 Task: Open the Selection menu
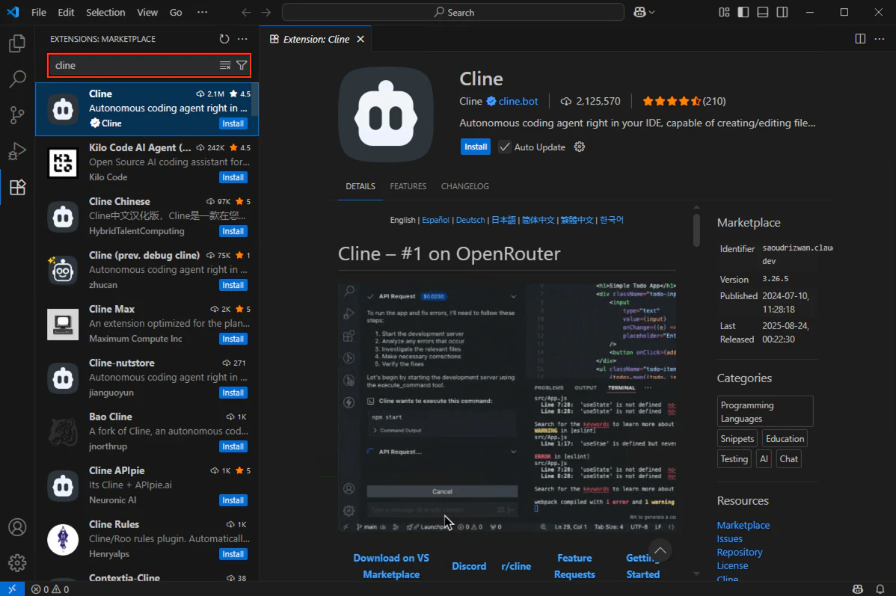point(105,12)
